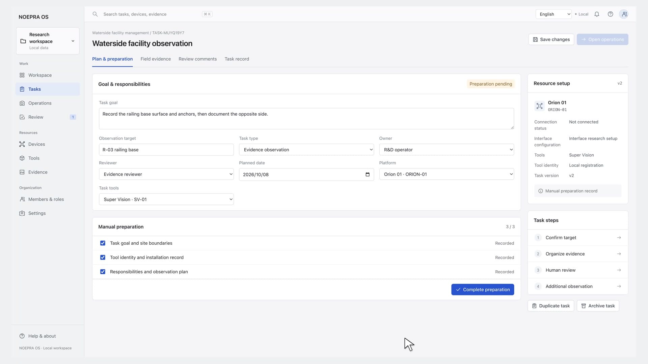Open the notifications bell
Screen dimensions: 648x364
(x=597, y=14)
